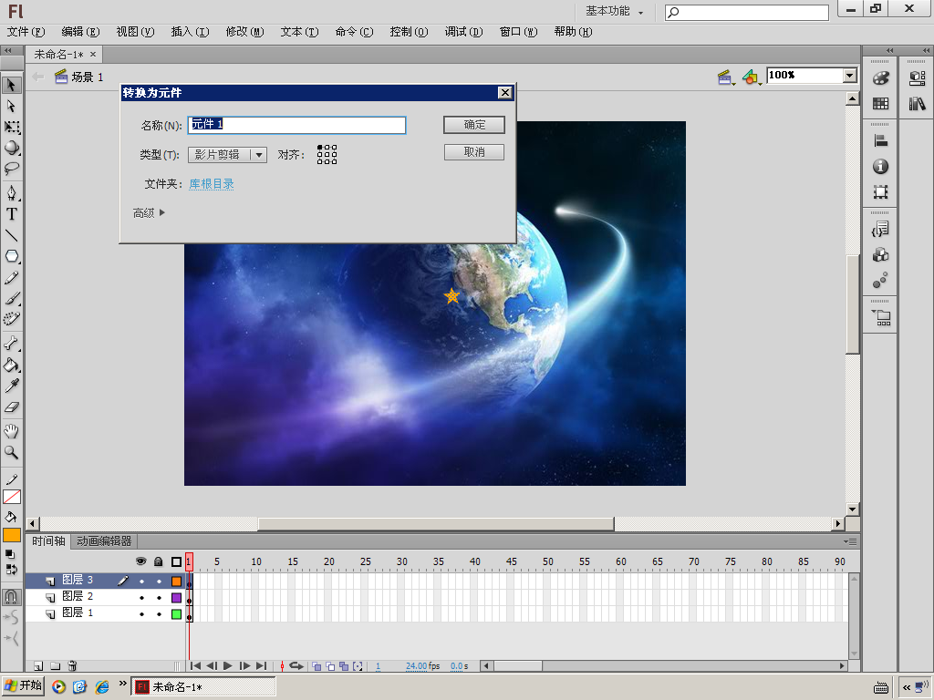Screen dimensions: 934x700
Task: Open the 修改(M) menu
Action: click(x=244, y=32)
